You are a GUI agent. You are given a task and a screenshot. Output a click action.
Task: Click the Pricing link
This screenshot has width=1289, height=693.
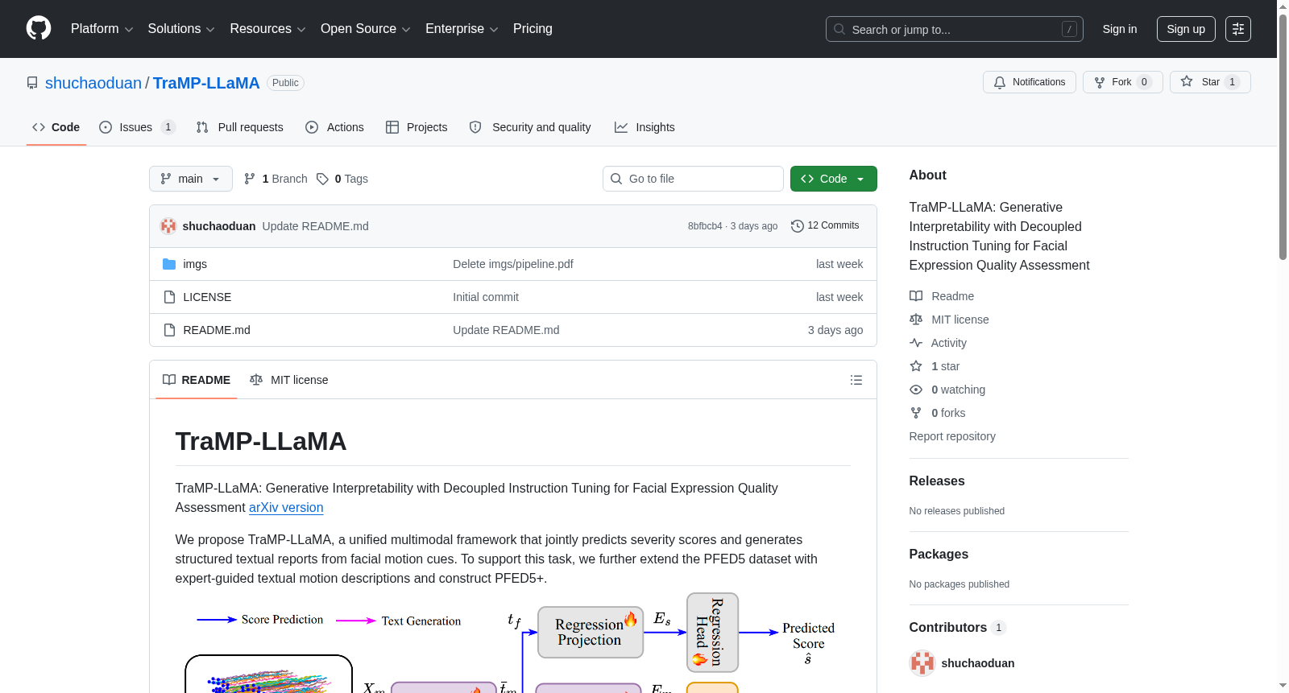pyautogui.click(x=533, y=29)
